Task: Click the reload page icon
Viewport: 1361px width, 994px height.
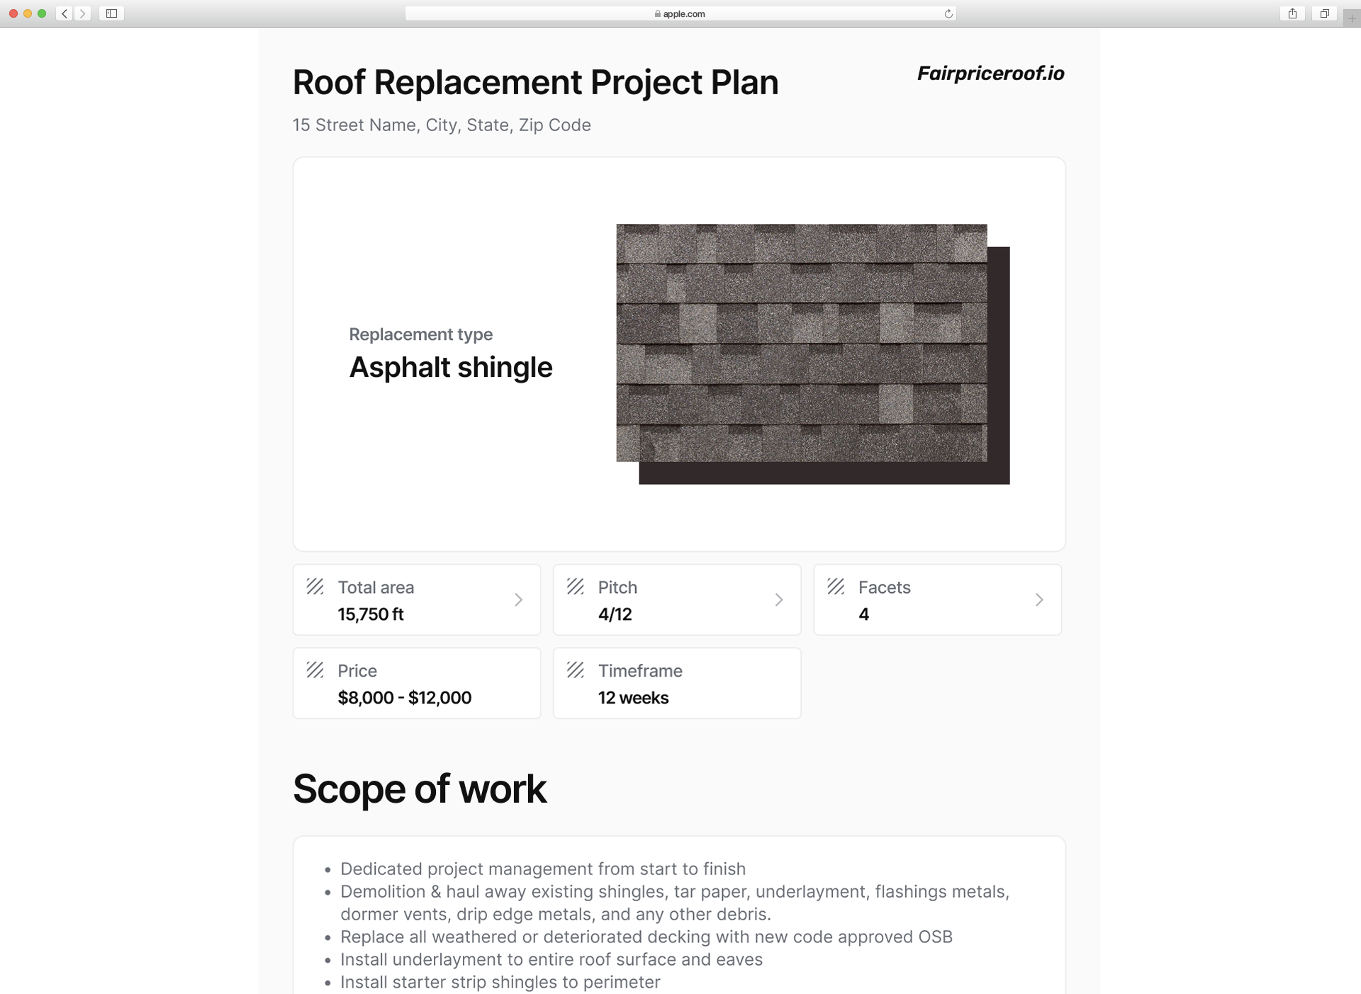Action: pos(948,13)
